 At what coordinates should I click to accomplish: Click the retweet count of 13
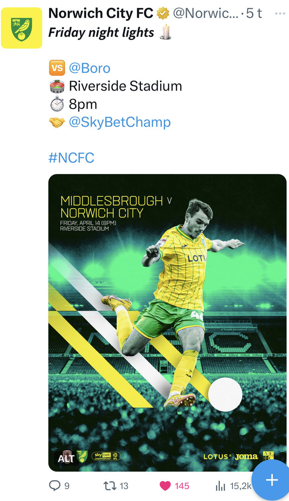tap(124, 486)
